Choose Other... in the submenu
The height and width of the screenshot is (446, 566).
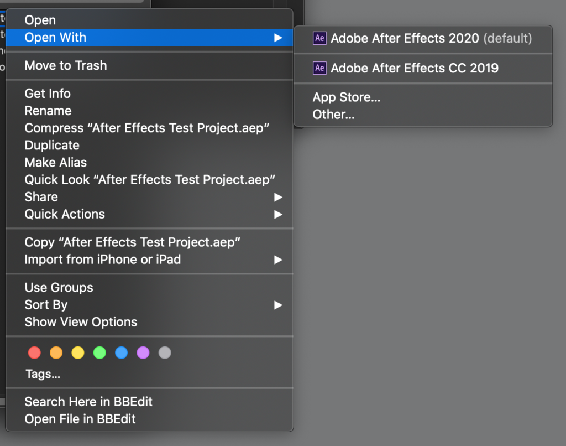click(423, 115)
